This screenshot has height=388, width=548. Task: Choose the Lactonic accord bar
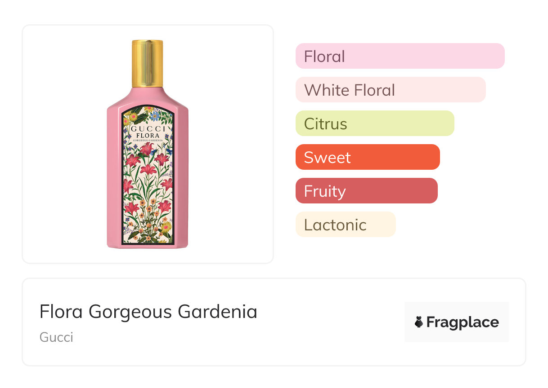(346, 225)
